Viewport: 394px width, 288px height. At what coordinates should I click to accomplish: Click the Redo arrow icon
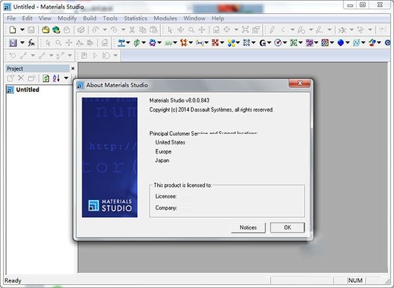pyautogui.click(x=114, y=30)
